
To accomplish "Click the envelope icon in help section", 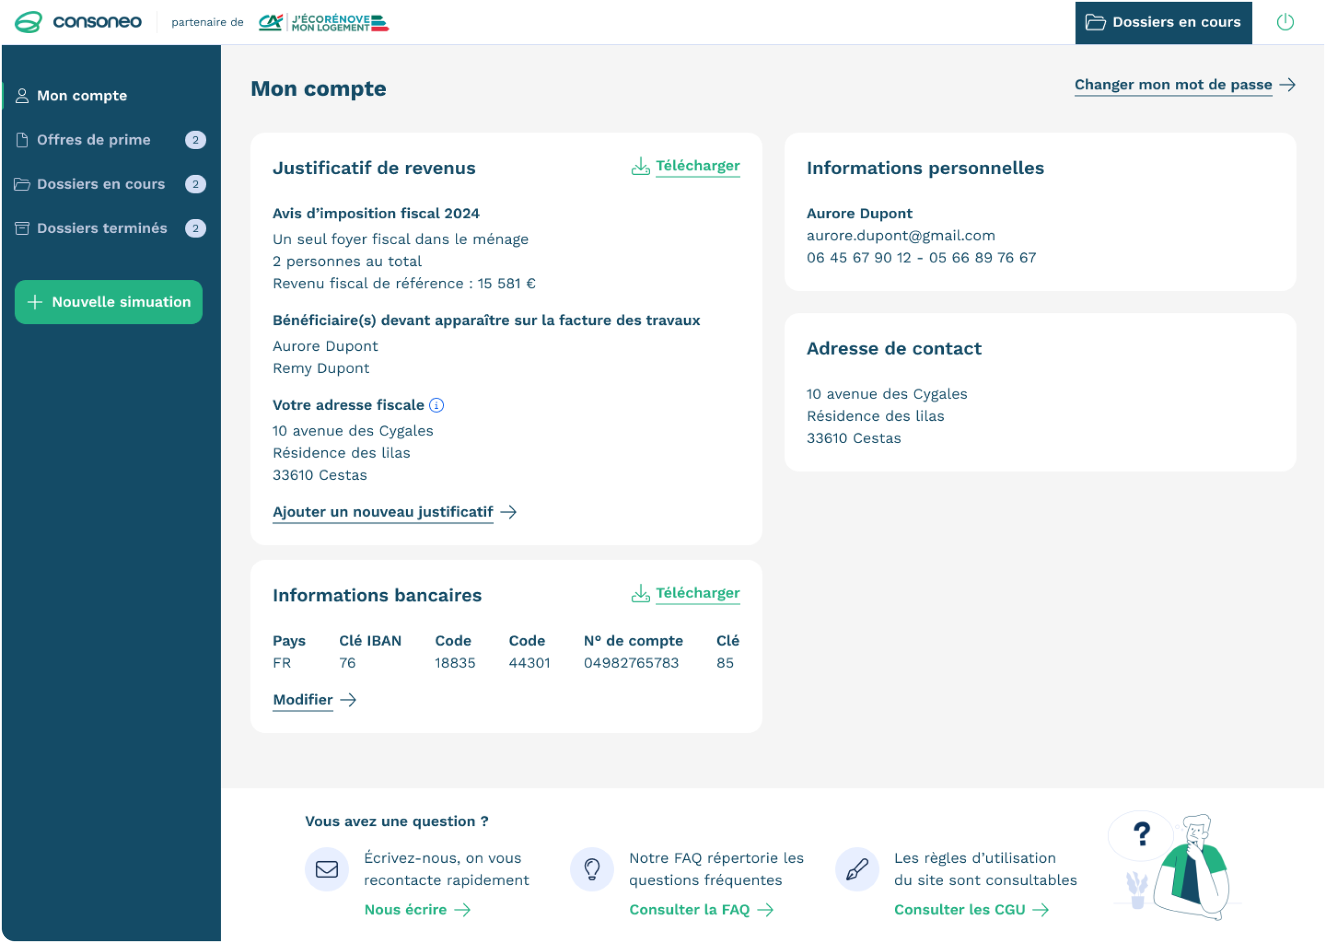I will tap(327, 869).
